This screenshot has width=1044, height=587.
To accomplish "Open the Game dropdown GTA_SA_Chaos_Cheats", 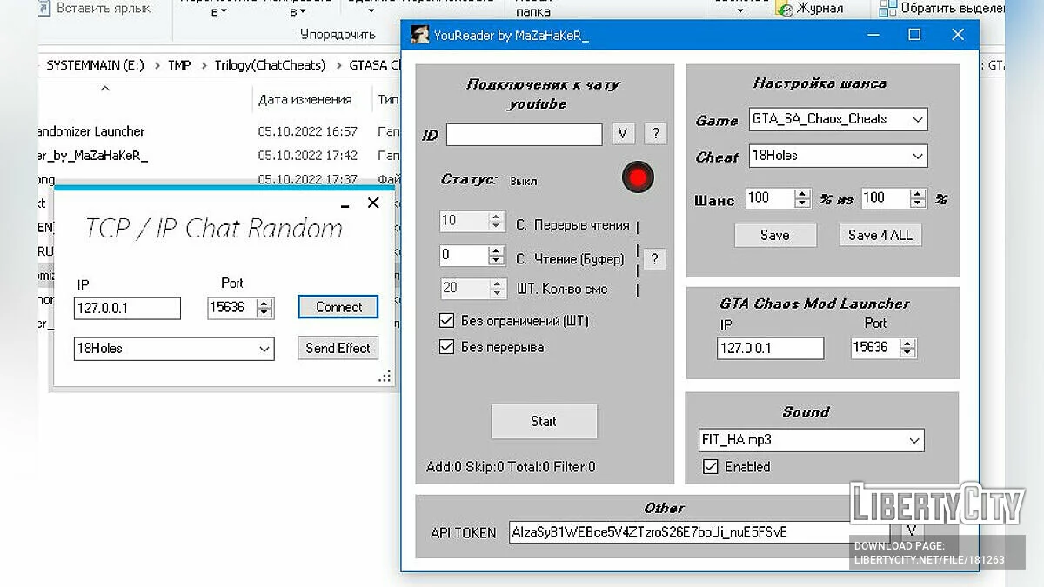I will (x=838, y=119).
